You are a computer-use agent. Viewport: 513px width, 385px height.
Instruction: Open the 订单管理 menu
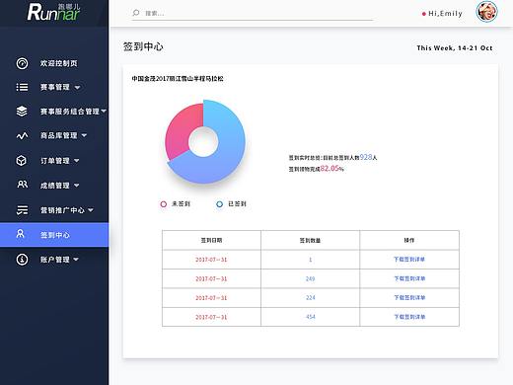[x=55, y=161]
